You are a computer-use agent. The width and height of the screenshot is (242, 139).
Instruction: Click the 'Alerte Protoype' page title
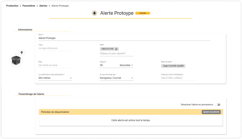tap(117, 13)
